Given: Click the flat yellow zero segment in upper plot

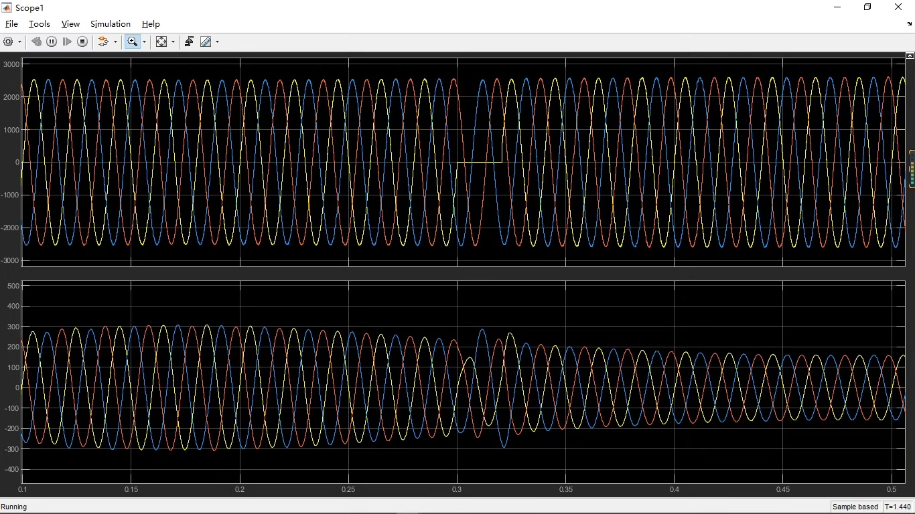Looking at the screenshot, I should 480,162.
